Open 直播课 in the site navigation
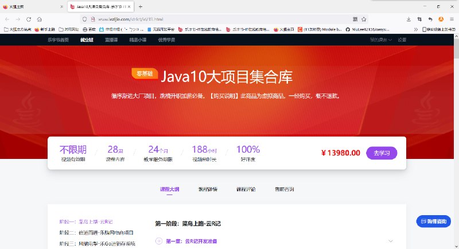 pos(111,40)
